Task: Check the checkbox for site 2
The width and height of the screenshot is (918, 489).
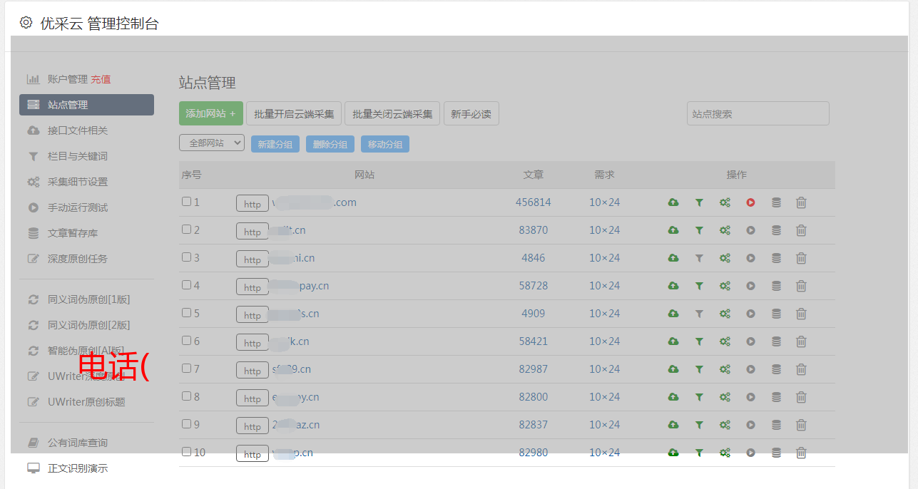Action: [186, 230]
